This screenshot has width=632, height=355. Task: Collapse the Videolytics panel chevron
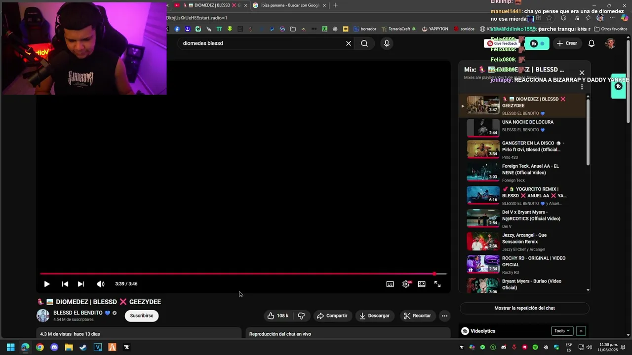point(581,331)
